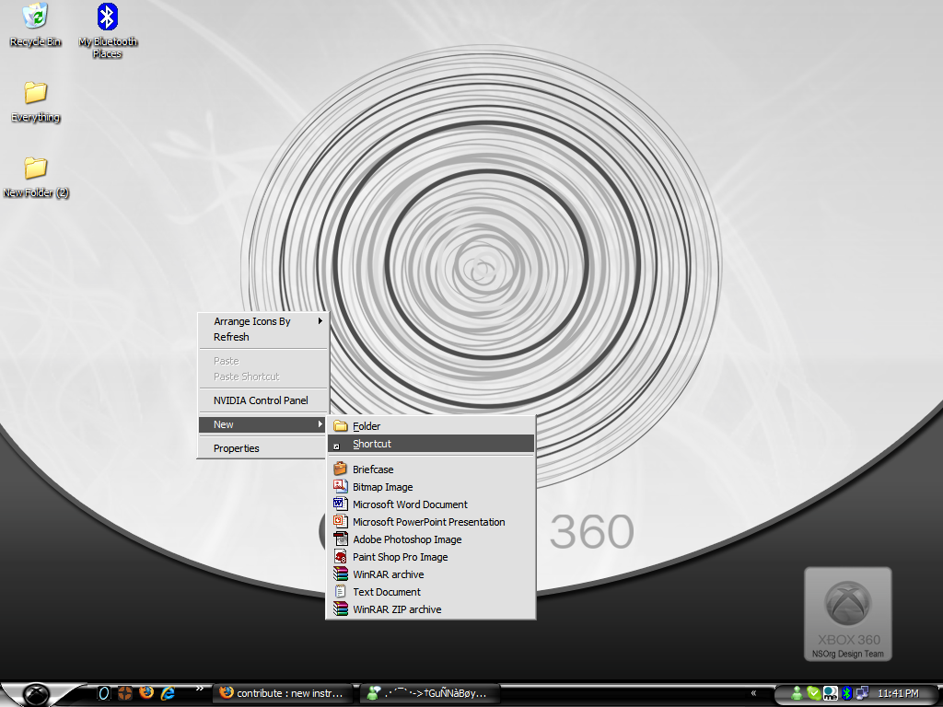
Task: Select the New Folder (2) icon
Action: tap(36, 177)
